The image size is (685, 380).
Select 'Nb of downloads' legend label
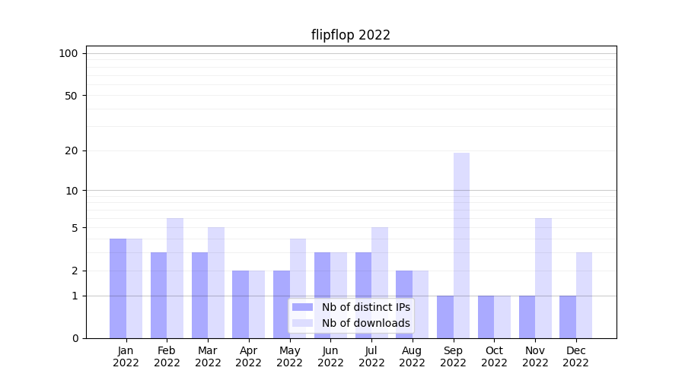coord(365,323)
